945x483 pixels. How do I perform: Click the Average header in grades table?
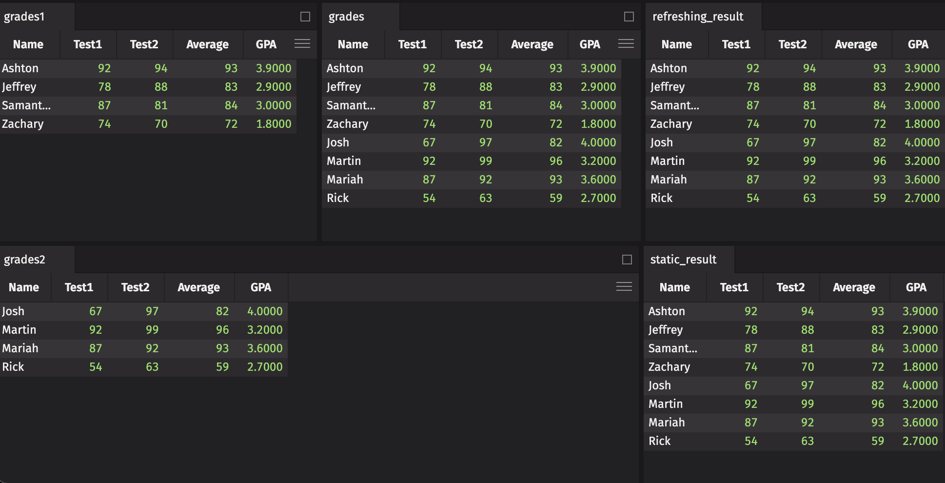click(x=532, y=44)
